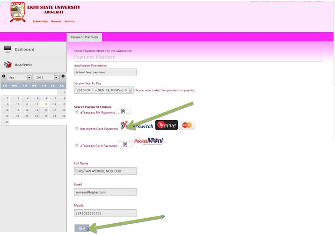Image resolution: width=335 pixels, height=235 pixels.
Task: Click the eTranzact PIN Payments label
Action: pyautogui.click(x=97, y=112)
